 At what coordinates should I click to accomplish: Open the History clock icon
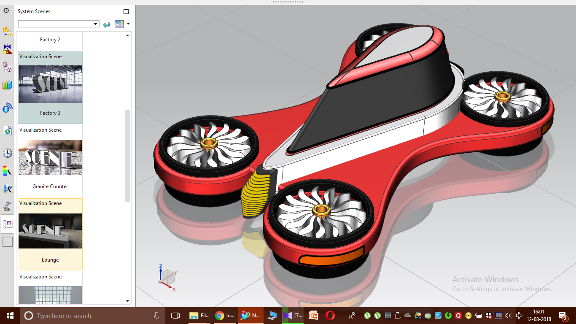pos(7,153)
